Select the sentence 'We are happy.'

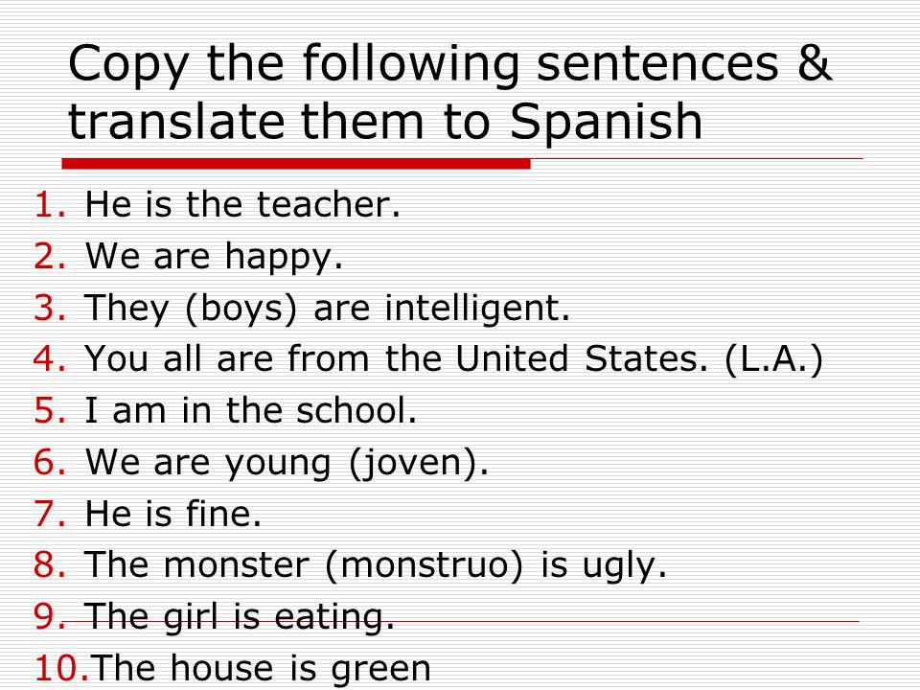[x=214, y=257]
